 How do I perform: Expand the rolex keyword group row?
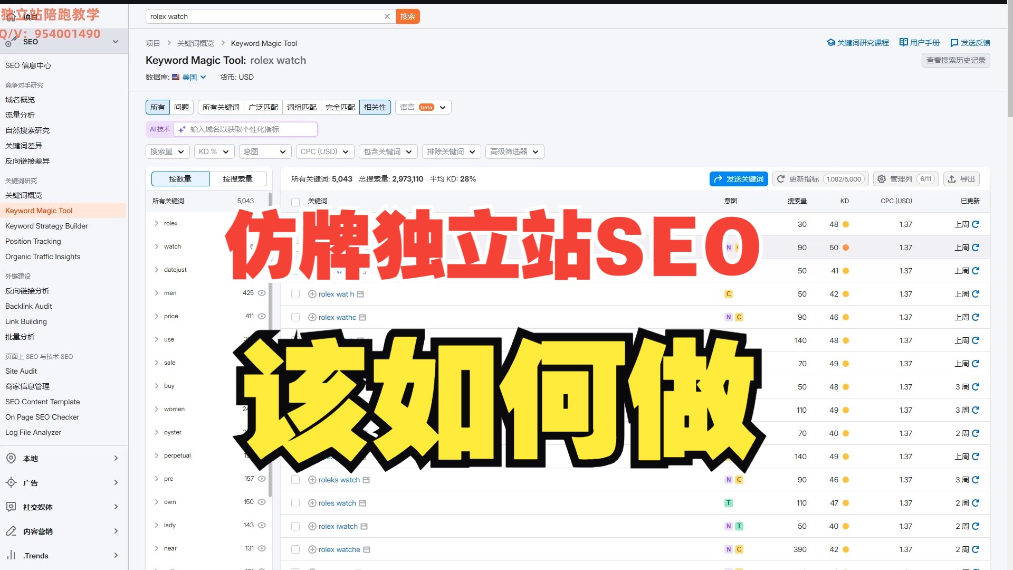(156, 223)
